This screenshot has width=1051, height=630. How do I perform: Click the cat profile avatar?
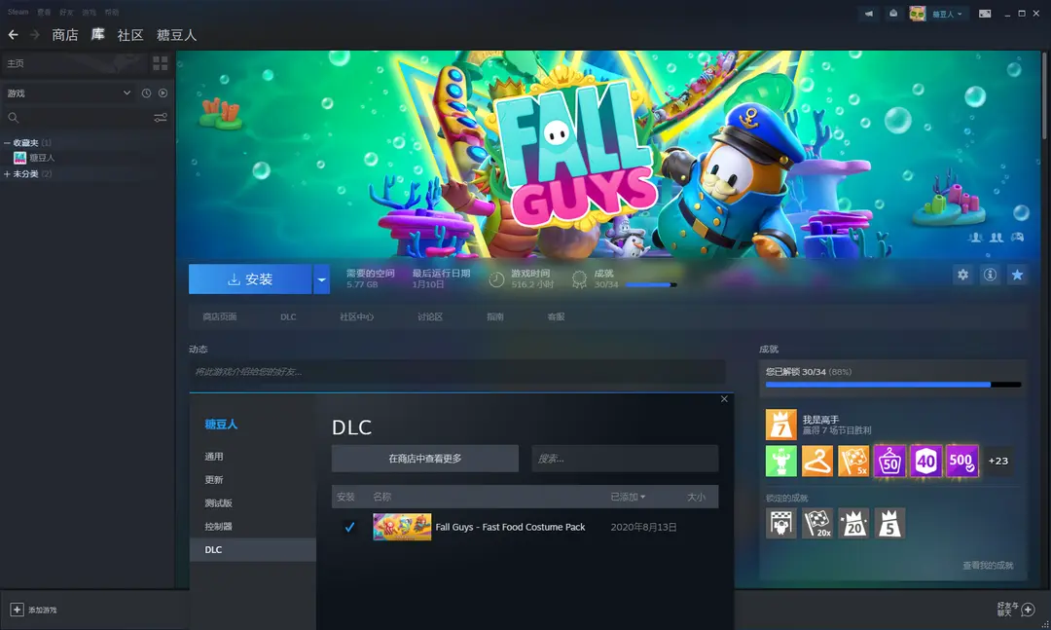pos(917,14)
